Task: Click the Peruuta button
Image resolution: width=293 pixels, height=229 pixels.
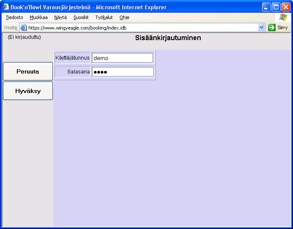Action: (x=28, y=71)
